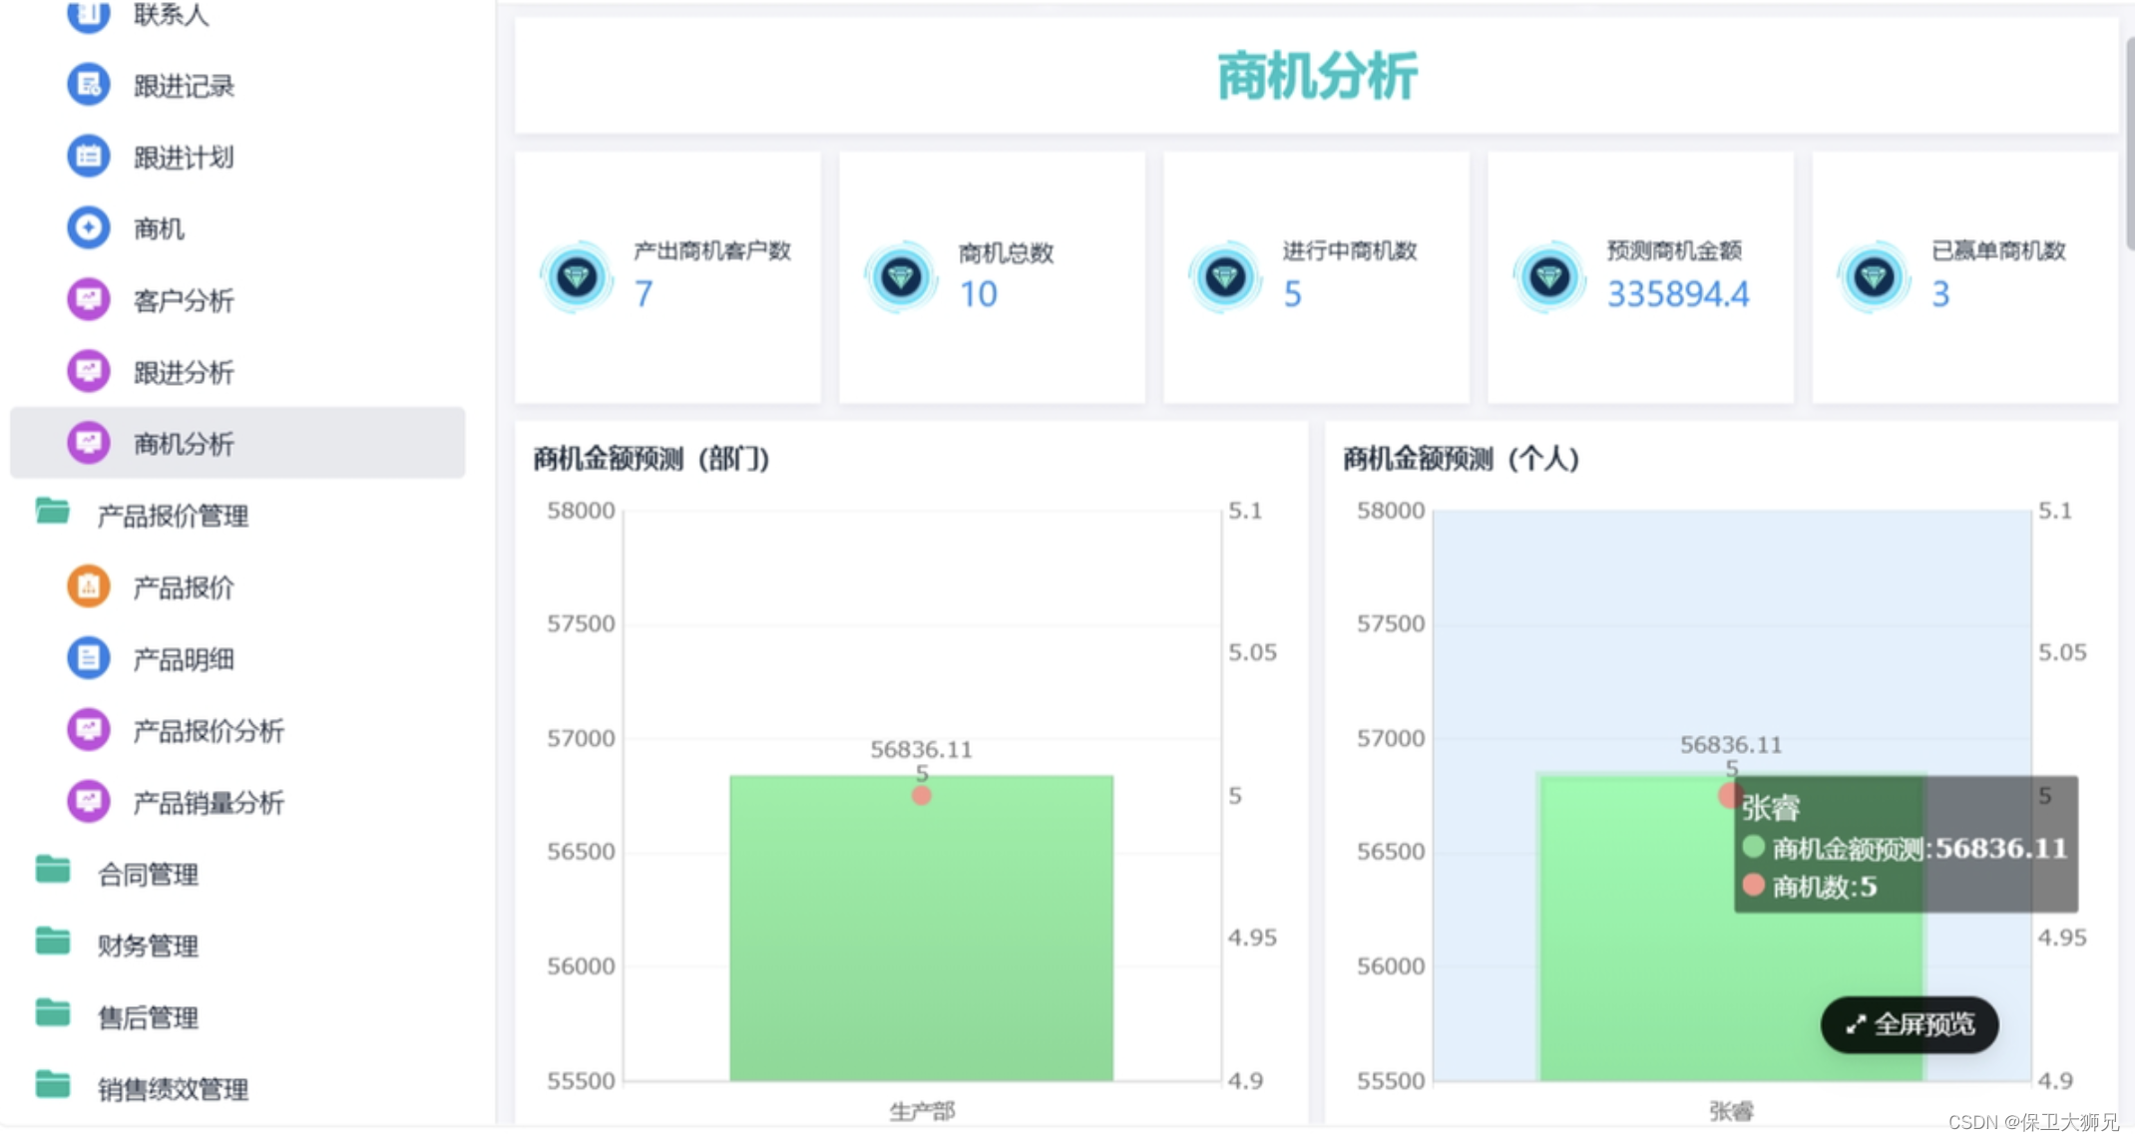Open 商机 via its blue icon
Viewport: 2135px width, 1141px height.
click(x=88, y=228)
